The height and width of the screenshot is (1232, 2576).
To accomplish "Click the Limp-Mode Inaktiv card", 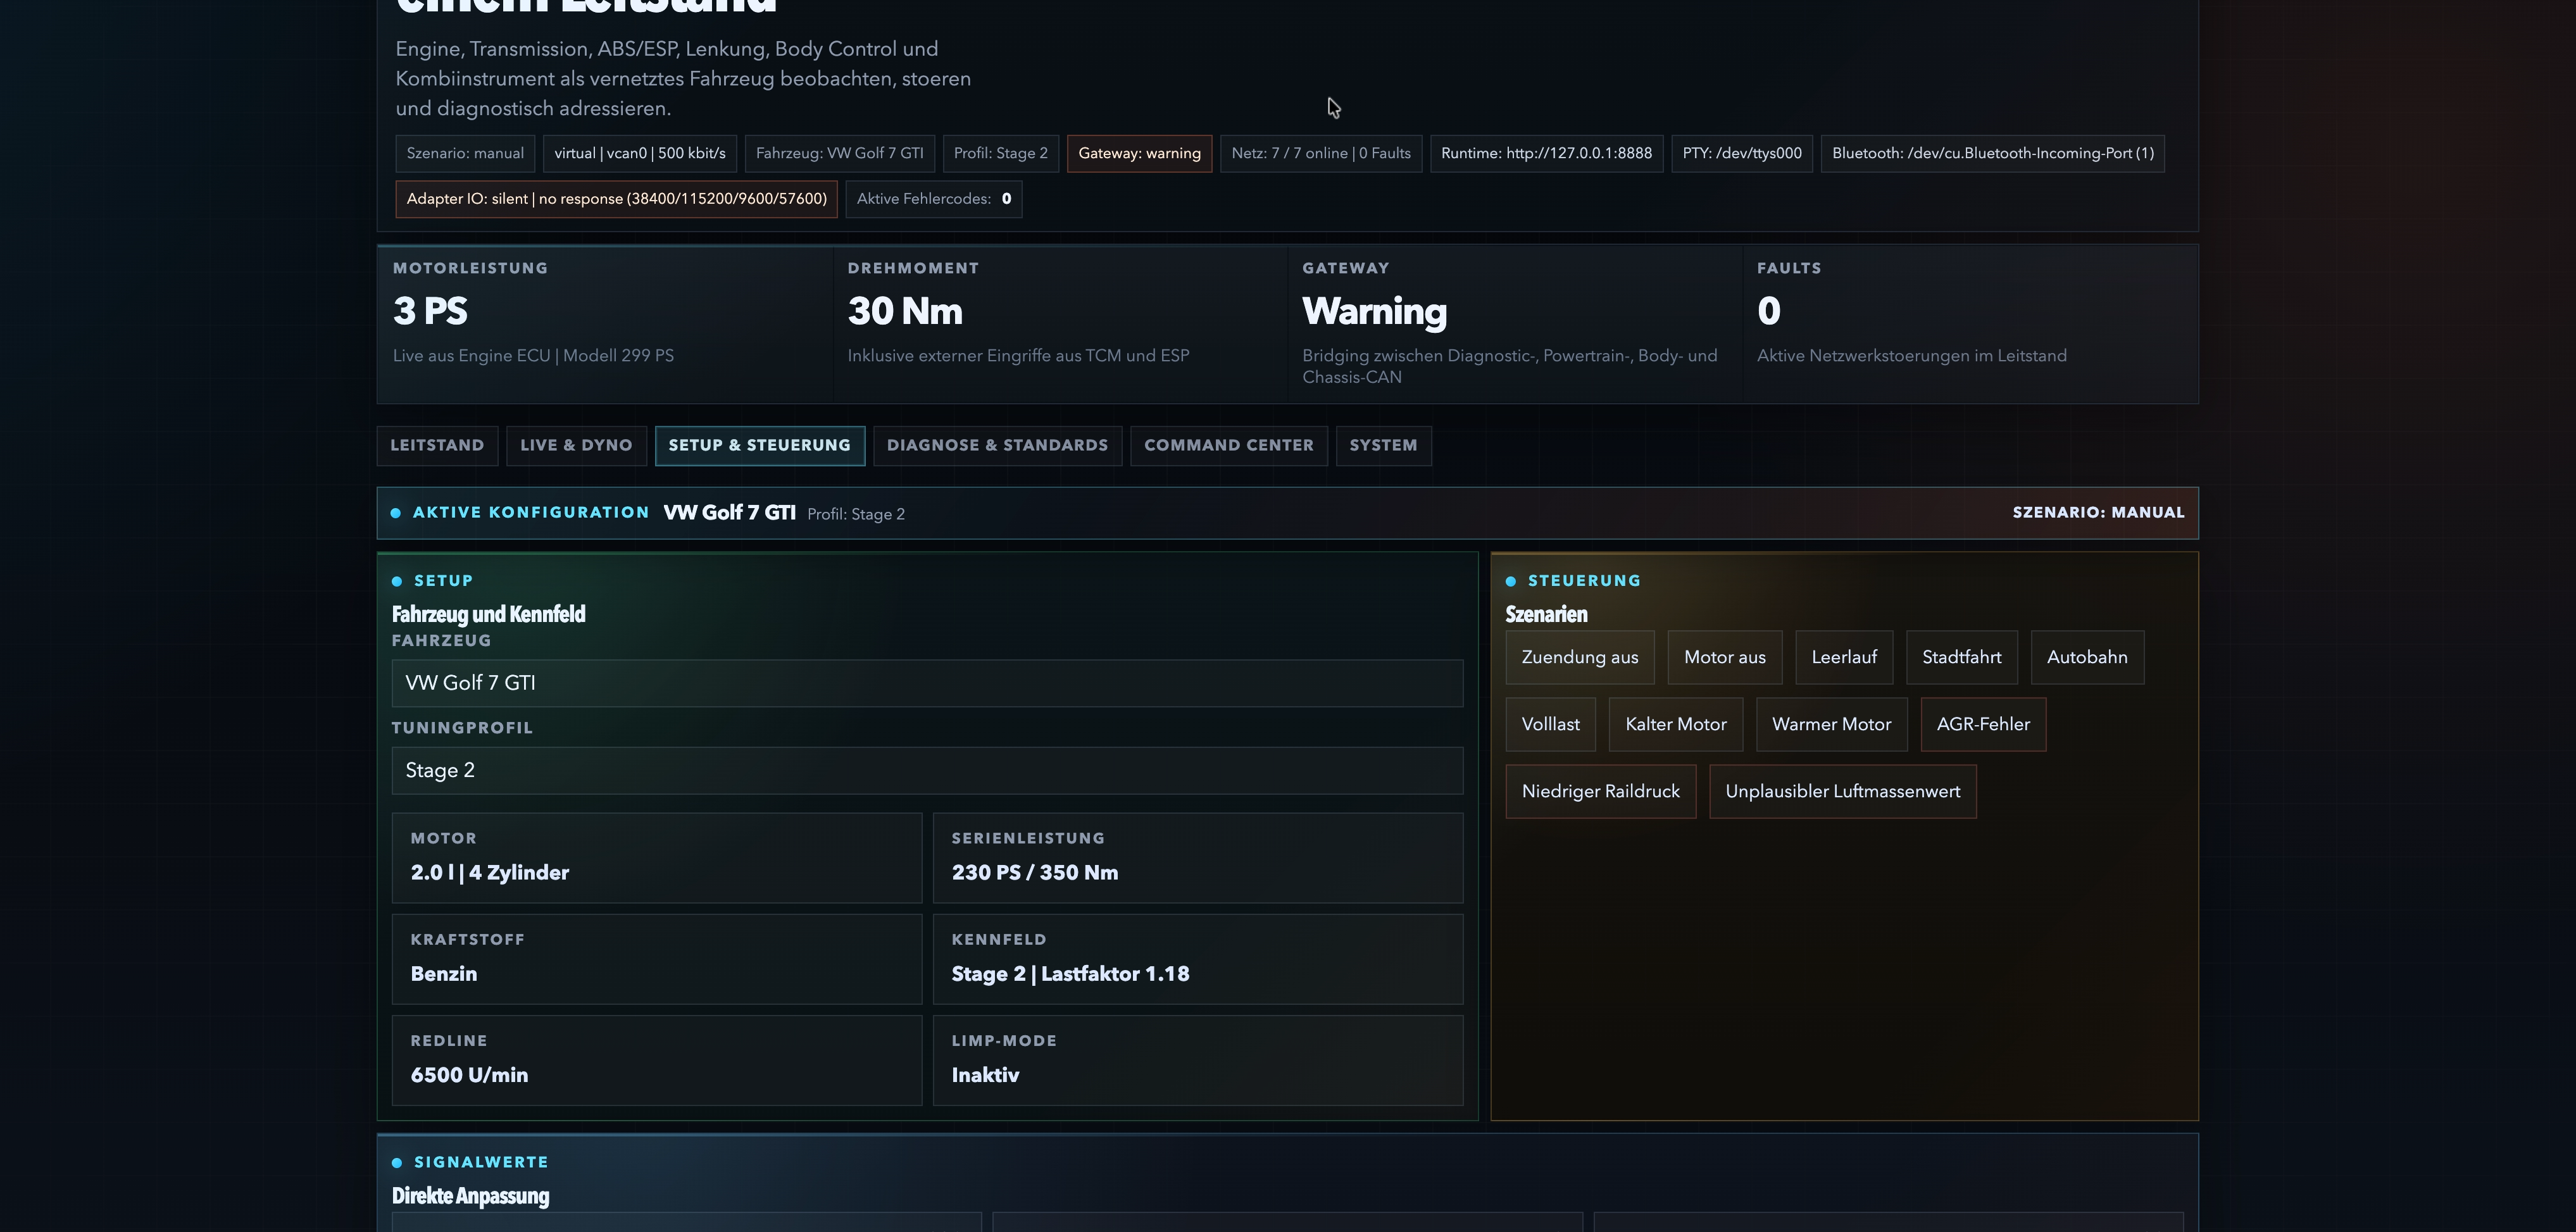I will coord(1198,1060).
